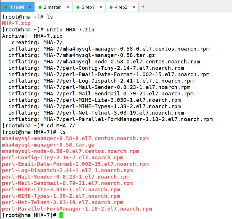Click inflating line for perl-Parallel-ForkManager rpm

click(x=110, y=119)
